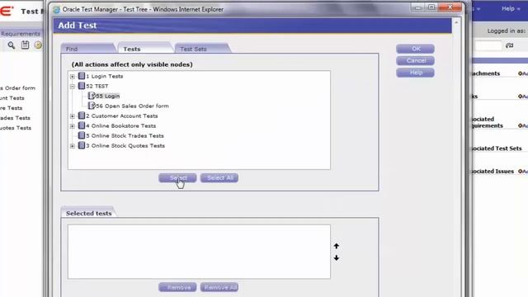This screenshot has height=297, width=528.
Task: Switch to the Find tab
Action: click(88, 49)
